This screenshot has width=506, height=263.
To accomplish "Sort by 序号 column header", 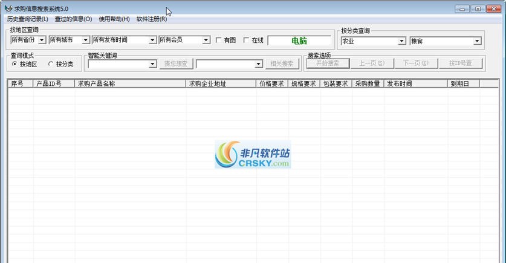I will pos(21,83).
